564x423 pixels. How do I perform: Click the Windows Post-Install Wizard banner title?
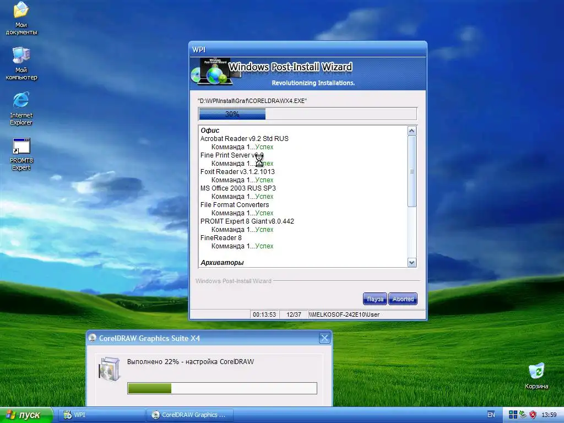coord(290,67)
